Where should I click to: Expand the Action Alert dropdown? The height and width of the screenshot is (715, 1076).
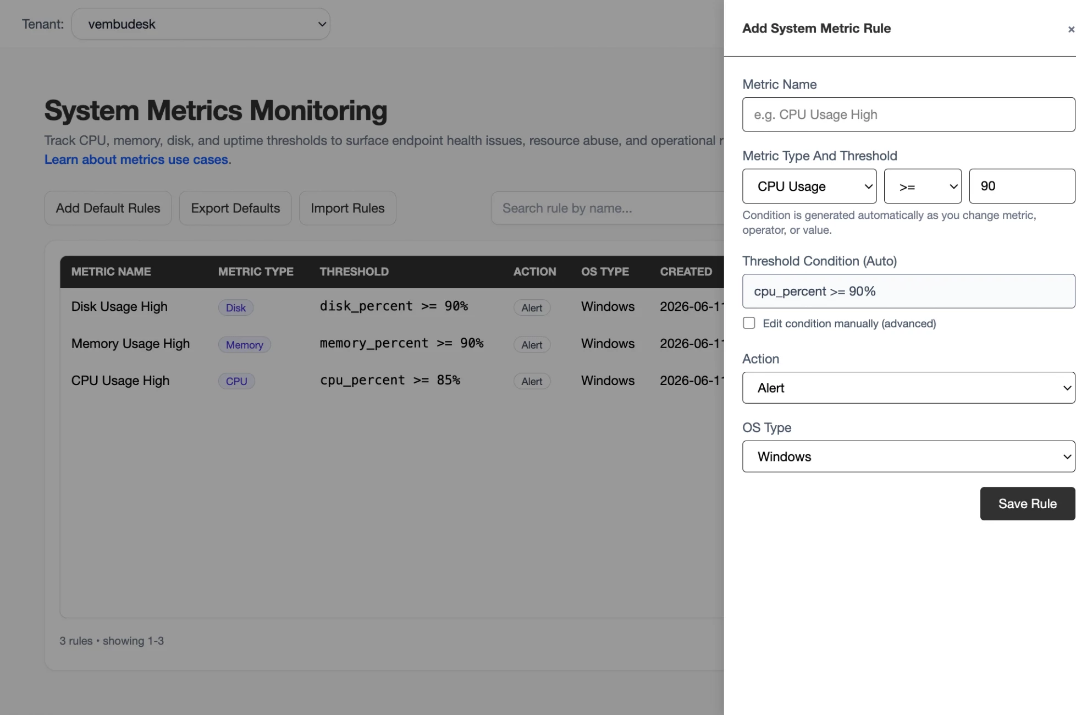(x=908, y=388)
